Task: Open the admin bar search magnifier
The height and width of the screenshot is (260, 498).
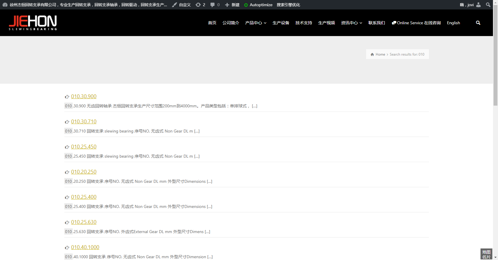Action: (488, 5)
